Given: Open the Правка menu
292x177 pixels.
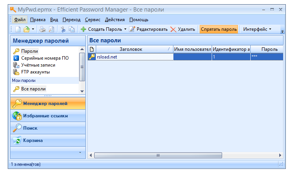Looking at the screenshot, I should pos(38,20).
